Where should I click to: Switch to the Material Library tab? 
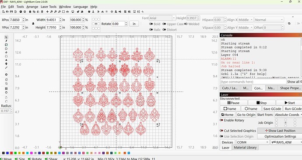click(245, 147)
